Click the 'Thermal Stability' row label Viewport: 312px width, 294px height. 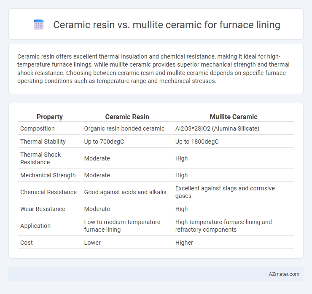tap(43, 142)
